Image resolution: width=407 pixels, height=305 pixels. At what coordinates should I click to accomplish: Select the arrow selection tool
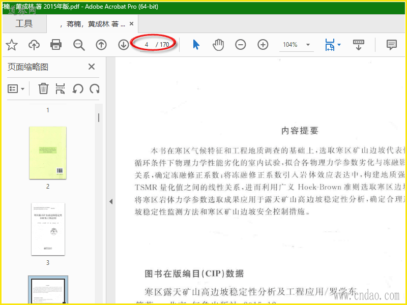tap(196, 45)
